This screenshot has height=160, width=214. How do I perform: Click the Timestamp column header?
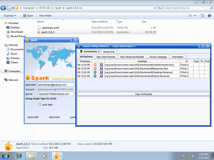point(85,61)
